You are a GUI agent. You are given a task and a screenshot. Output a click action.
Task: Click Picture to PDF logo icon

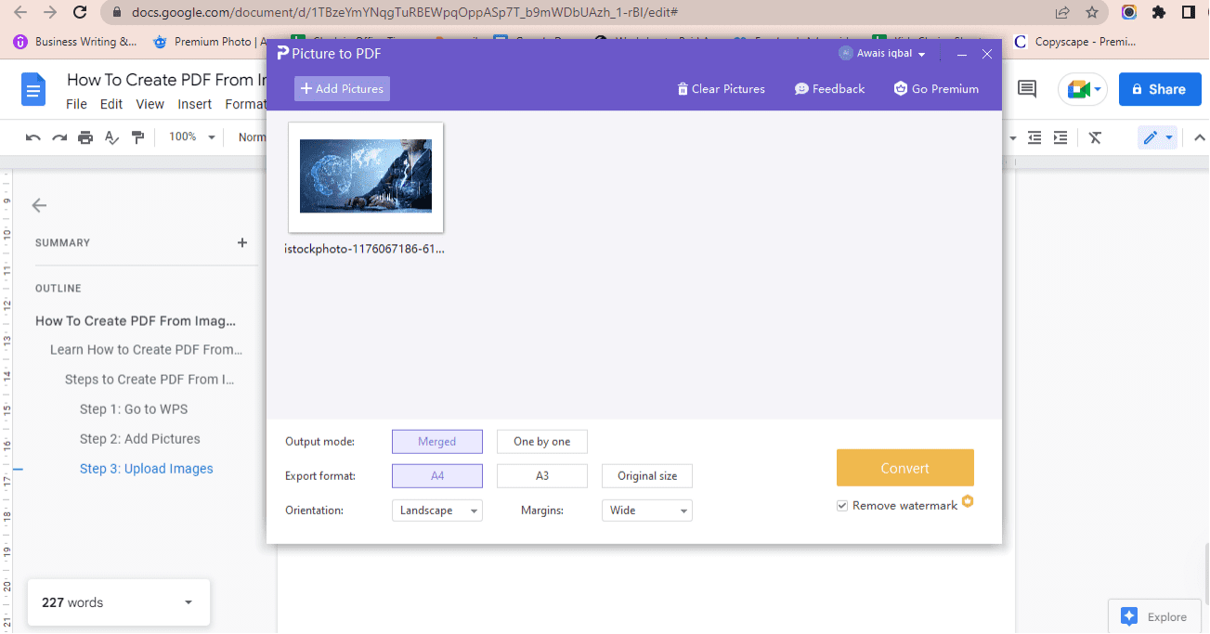(283, 54)
